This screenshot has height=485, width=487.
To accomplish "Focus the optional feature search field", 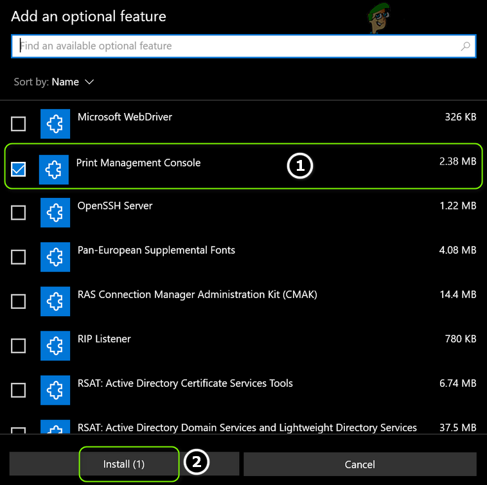I will click(238, 46).
